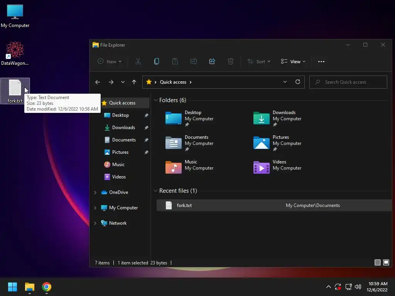Click the clock showing 10:59 AM

(378, 284)
